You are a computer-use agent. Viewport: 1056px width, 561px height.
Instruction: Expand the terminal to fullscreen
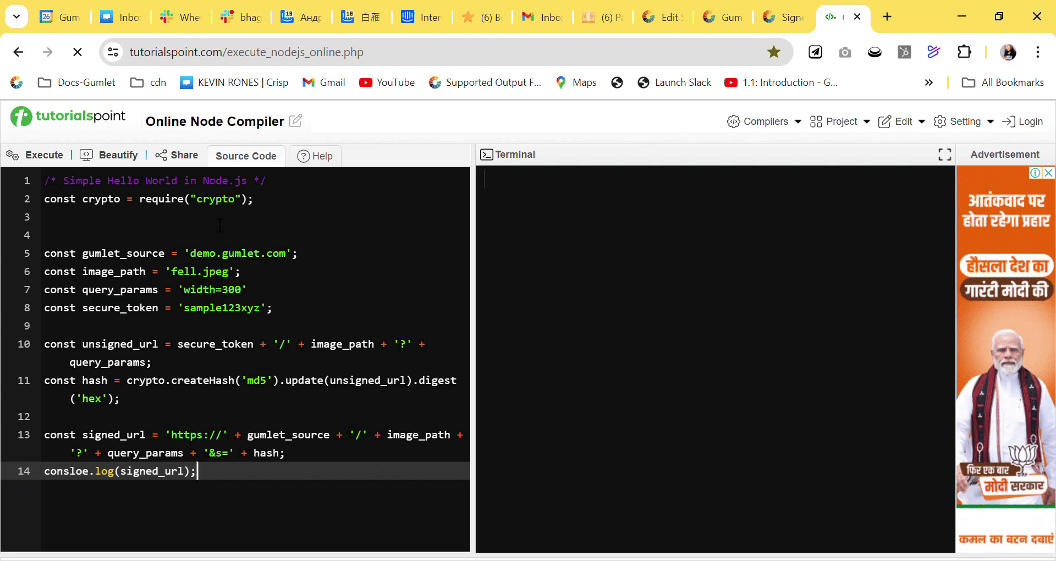944,155
